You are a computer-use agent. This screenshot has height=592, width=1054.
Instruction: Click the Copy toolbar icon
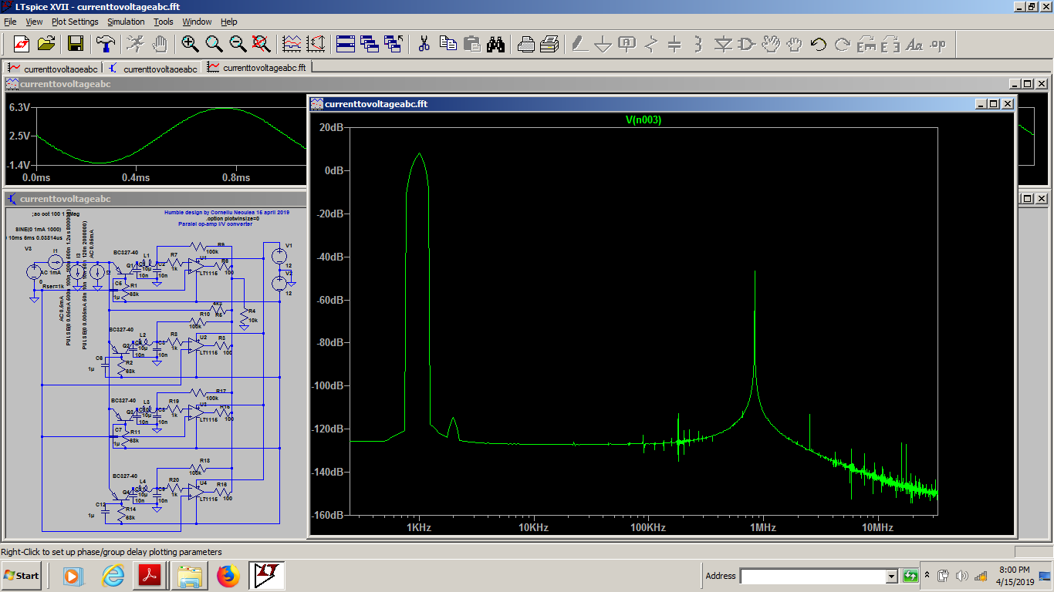point(448,44)
